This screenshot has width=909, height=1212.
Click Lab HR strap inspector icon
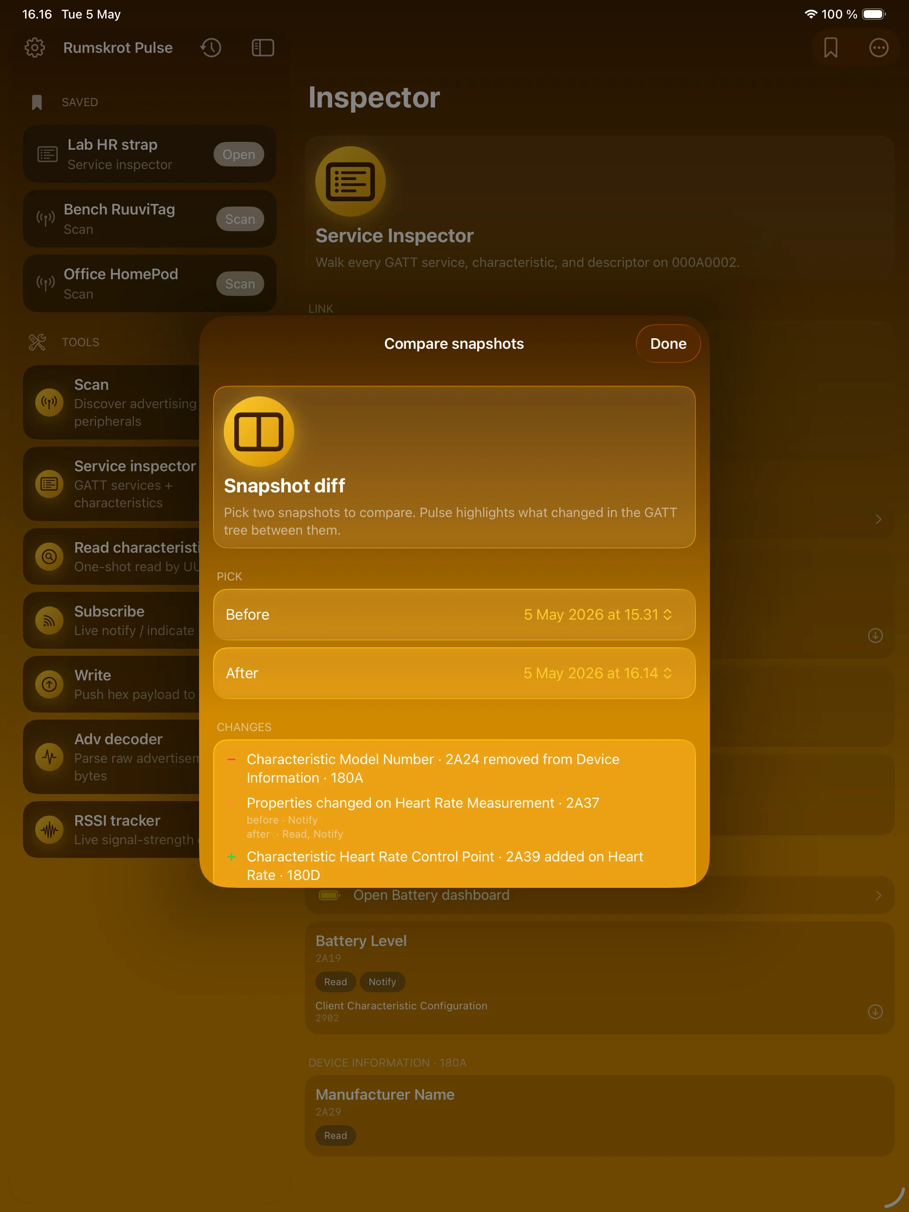(47, 155)
